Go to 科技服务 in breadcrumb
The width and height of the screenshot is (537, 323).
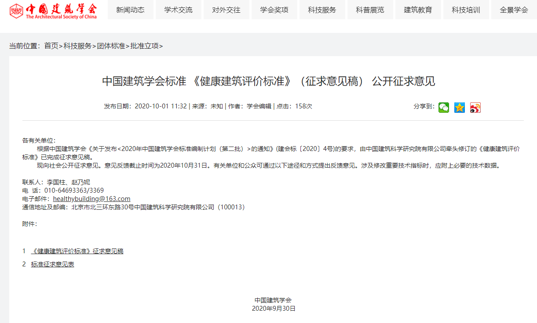pos(77,46)
